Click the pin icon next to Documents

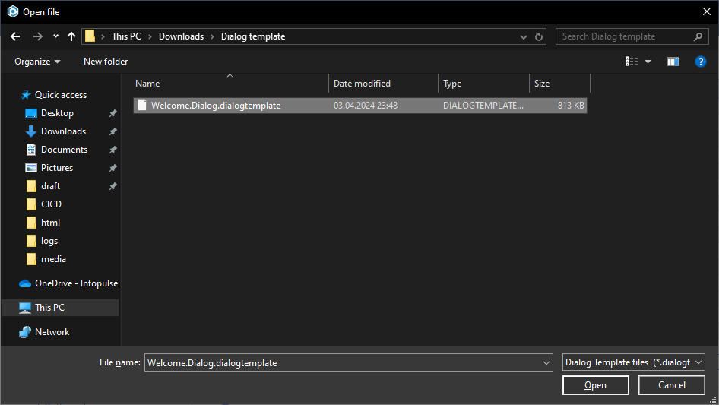pos(112,150)
